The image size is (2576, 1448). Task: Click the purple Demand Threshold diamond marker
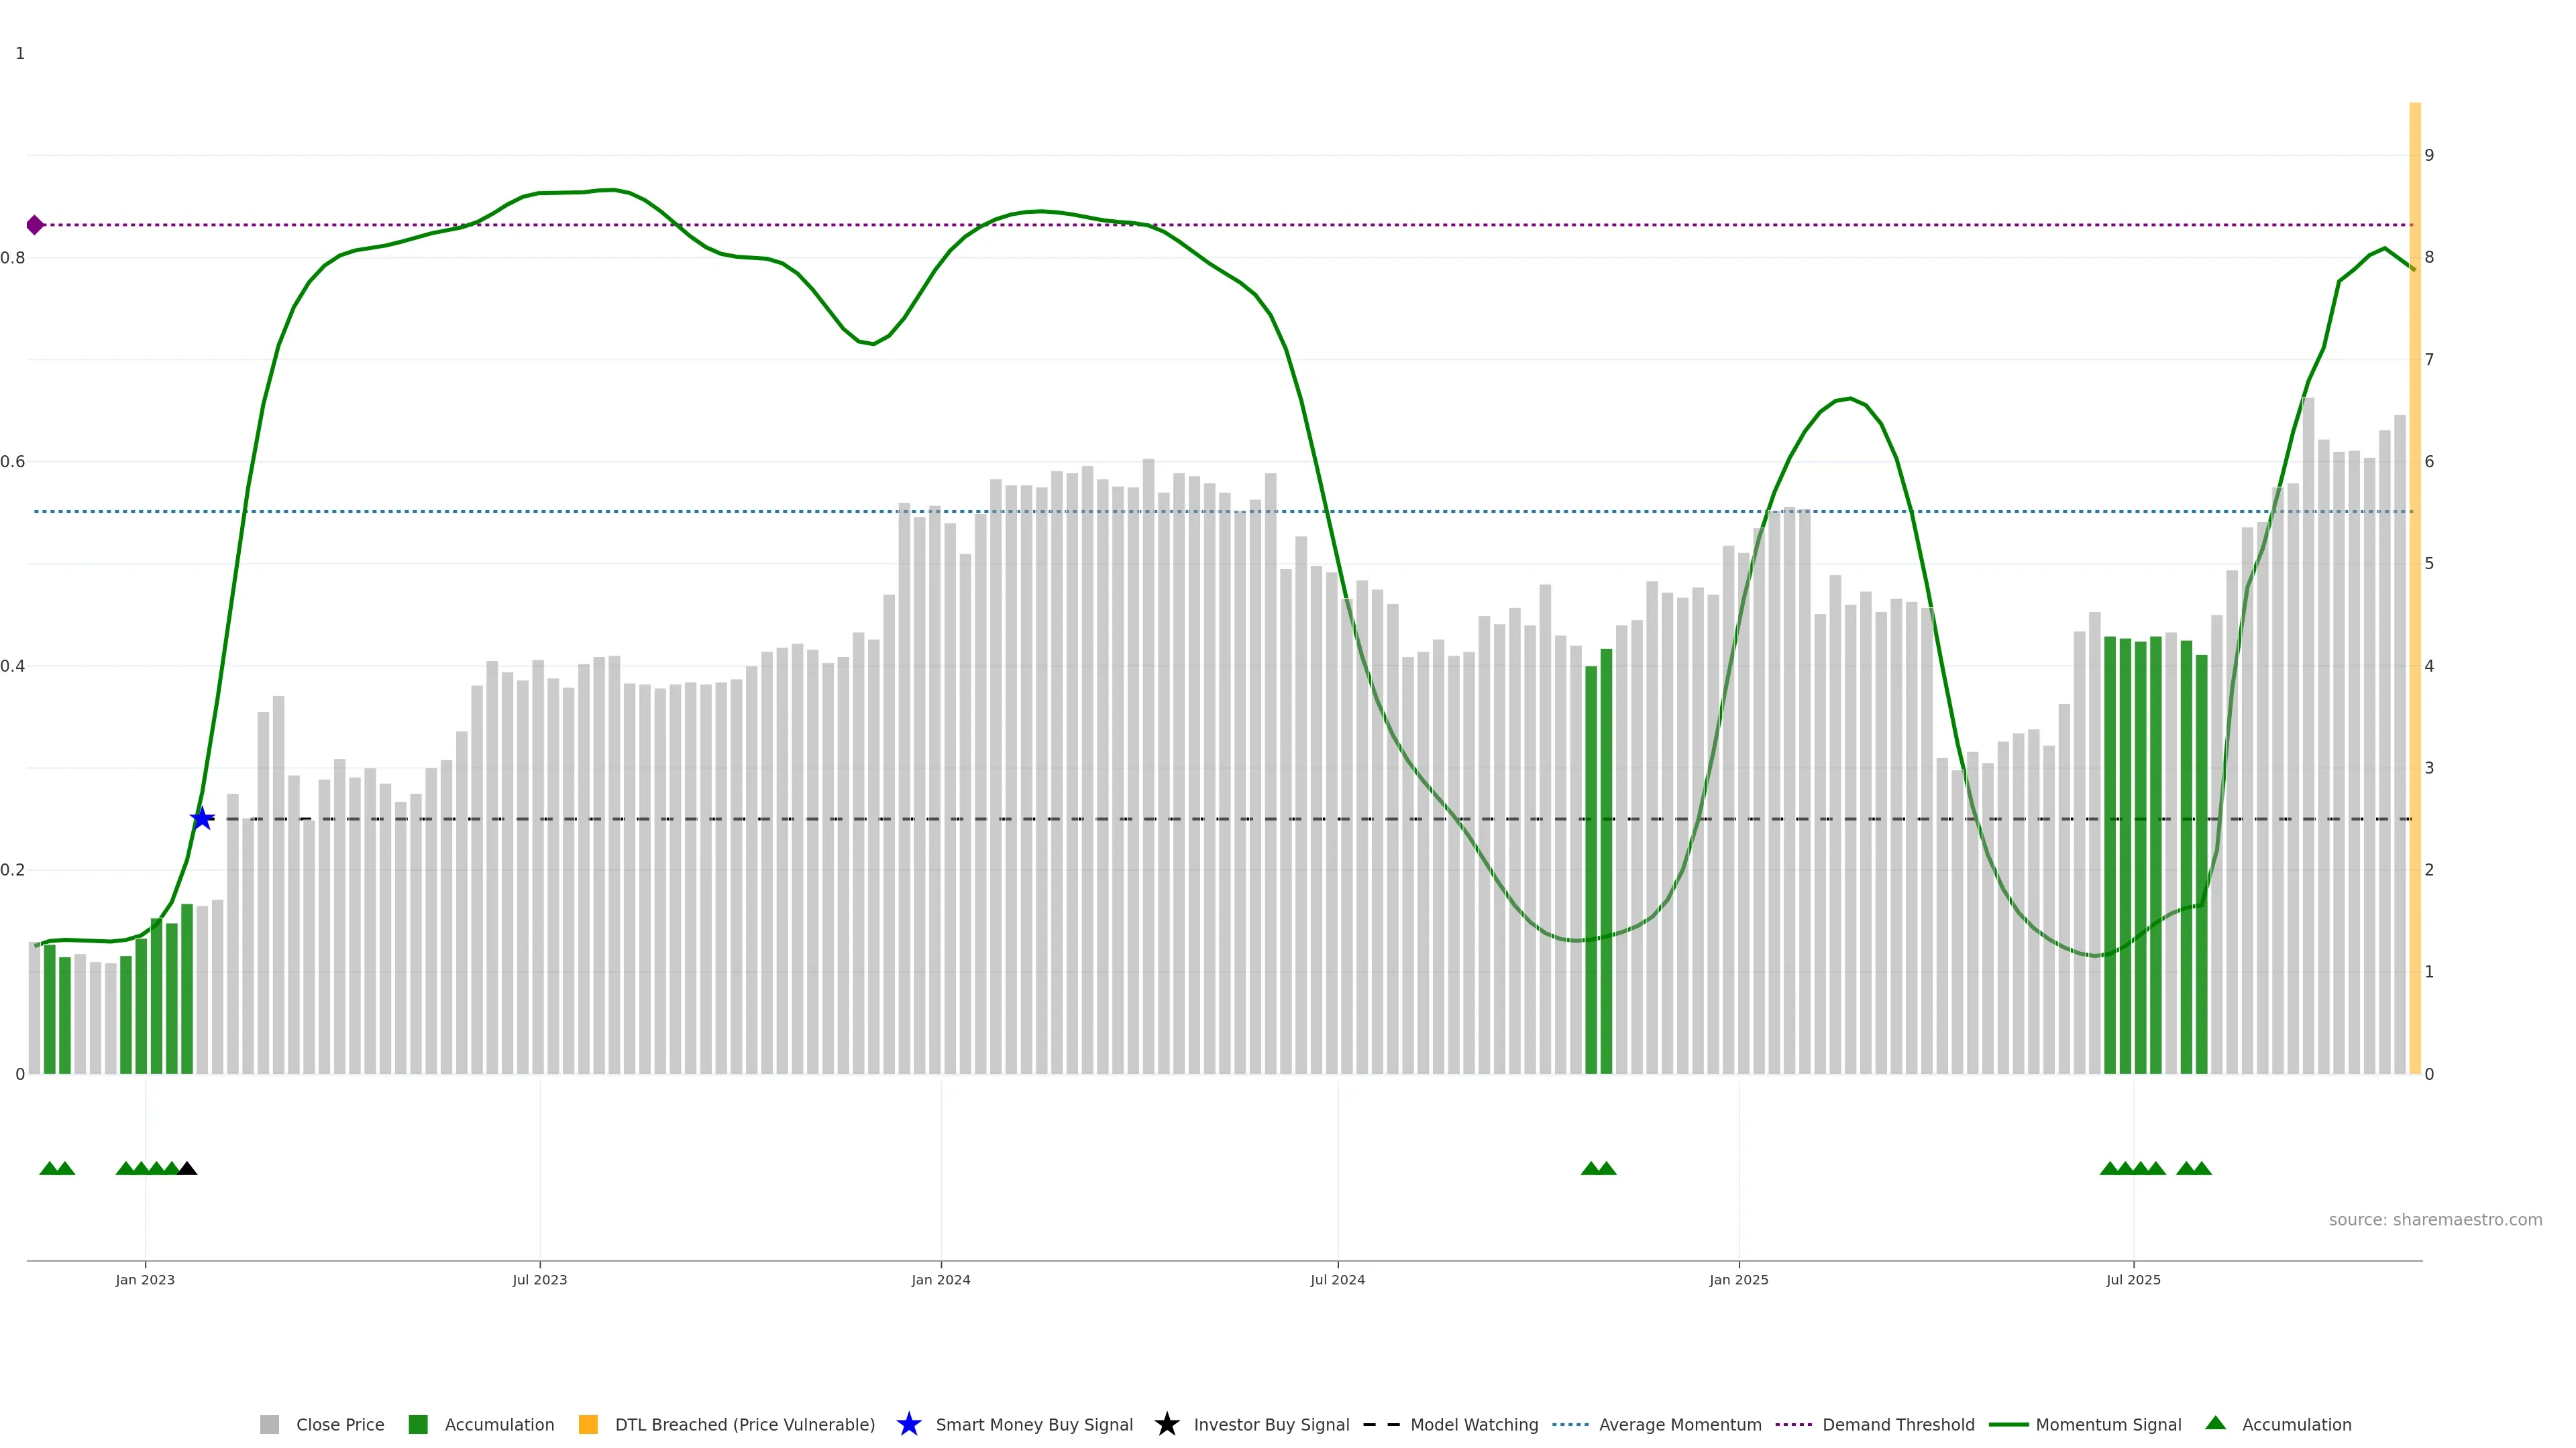point(35,225)
